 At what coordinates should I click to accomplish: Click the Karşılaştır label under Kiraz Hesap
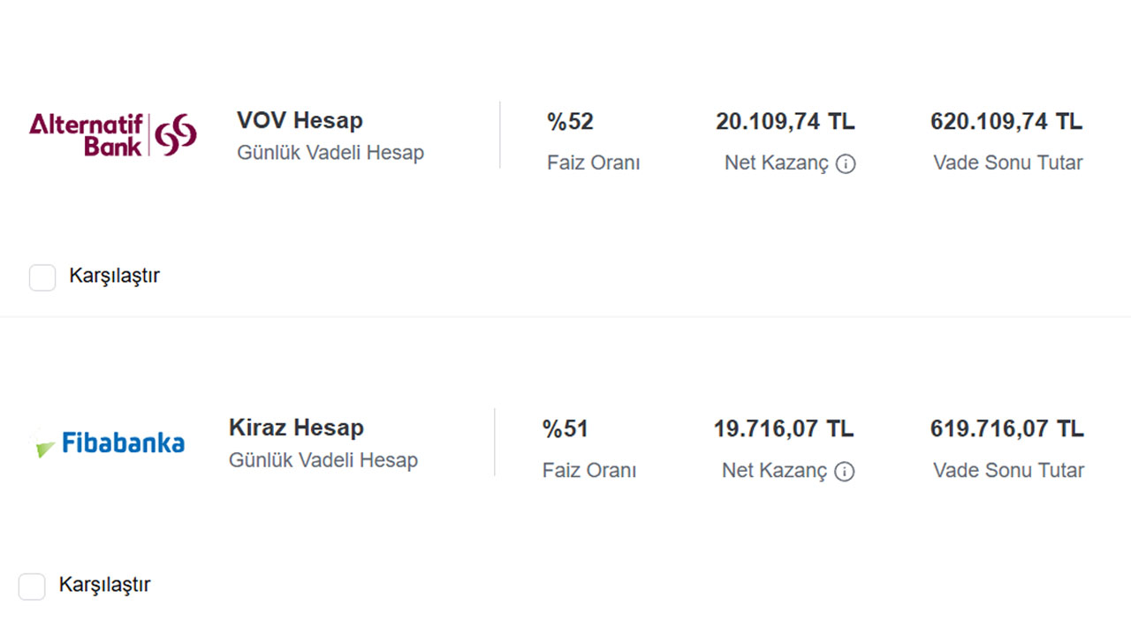coord(104,585)
